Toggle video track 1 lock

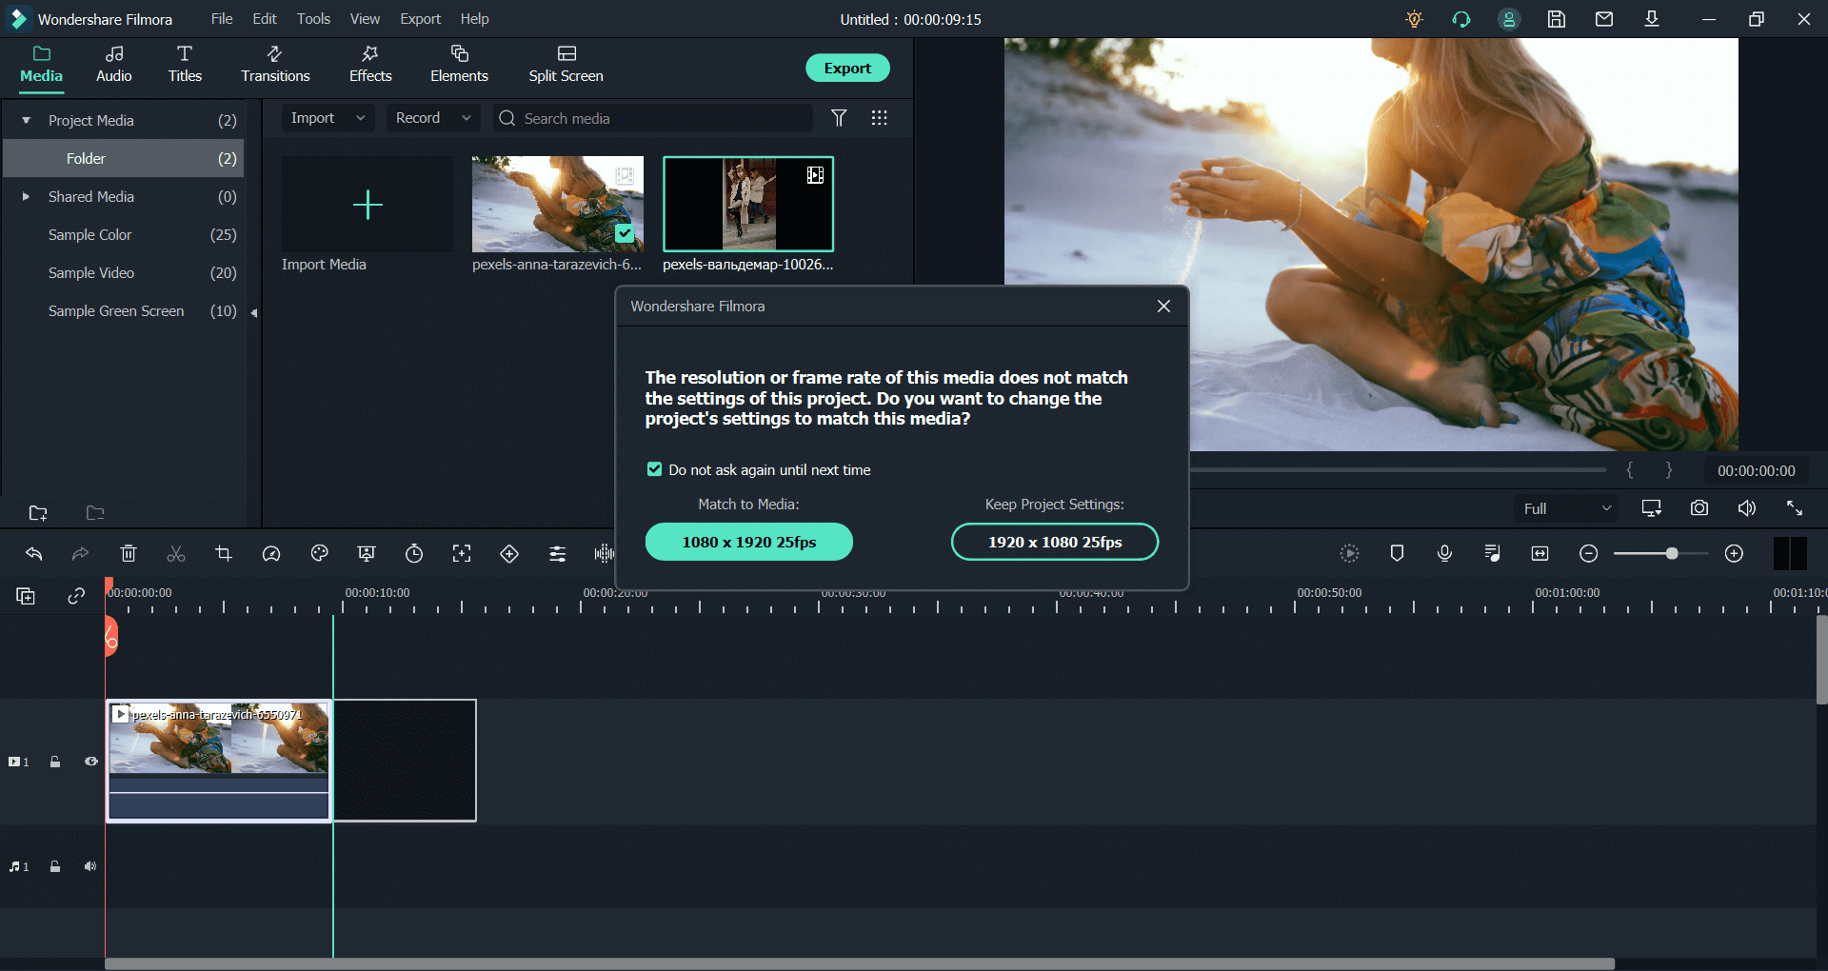click(x=55, y=762)
